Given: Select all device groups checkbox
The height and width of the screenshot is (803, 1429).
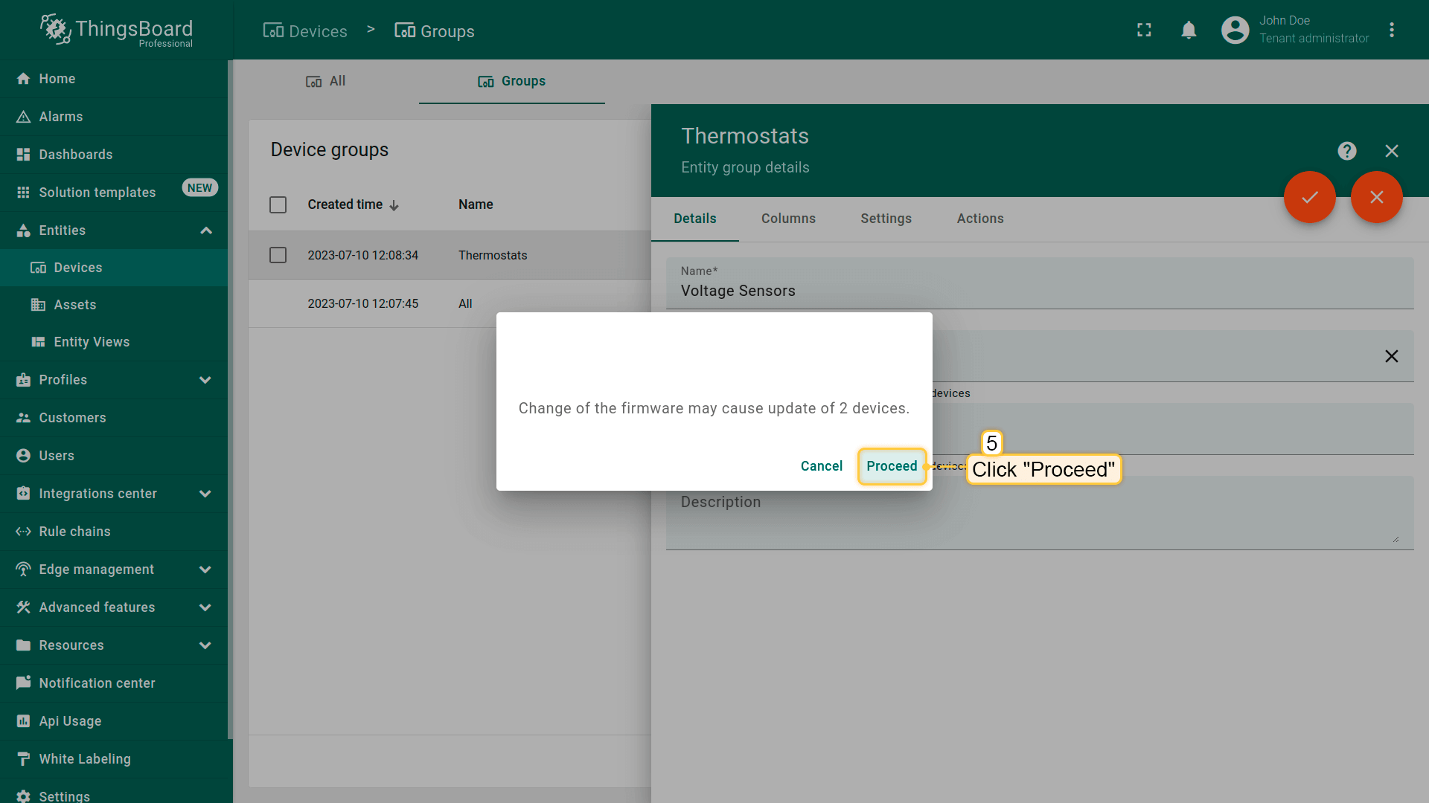Looking at the screenshot, I should coord(278,204).
